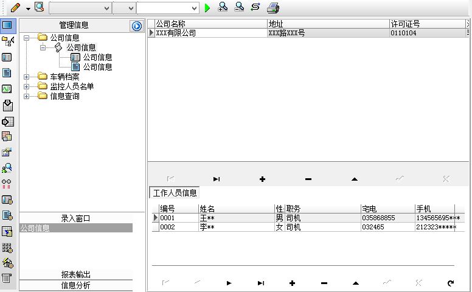Open the pencil tool dropdown arrow
Viewport: 472px width, 292px height.
pos(28,9)
